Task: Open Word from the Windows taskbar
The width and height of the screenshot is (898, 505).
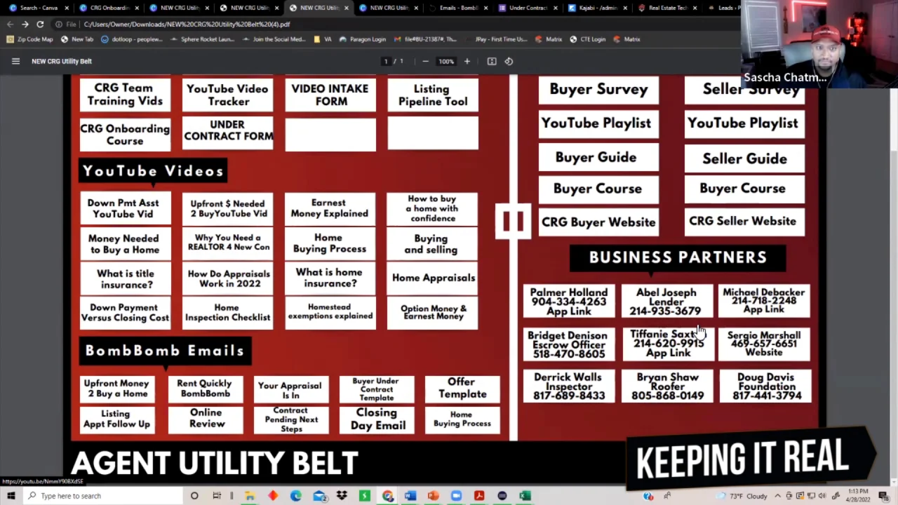Action: pyautogui.click(x=410, y=496)
